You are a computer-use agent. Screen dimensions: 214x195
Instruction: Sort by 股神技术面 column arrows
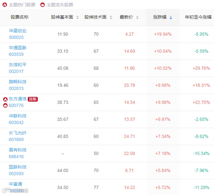coord(111,17)
